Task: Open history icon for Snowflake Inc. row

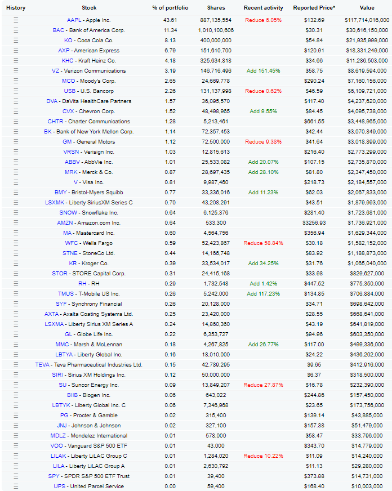Action: (16, 213)
